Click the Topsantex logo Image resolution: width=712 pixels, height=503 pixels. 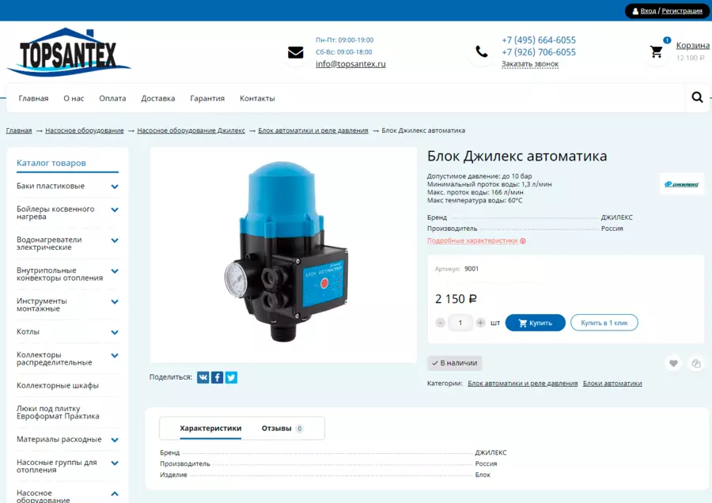[69, 52]
